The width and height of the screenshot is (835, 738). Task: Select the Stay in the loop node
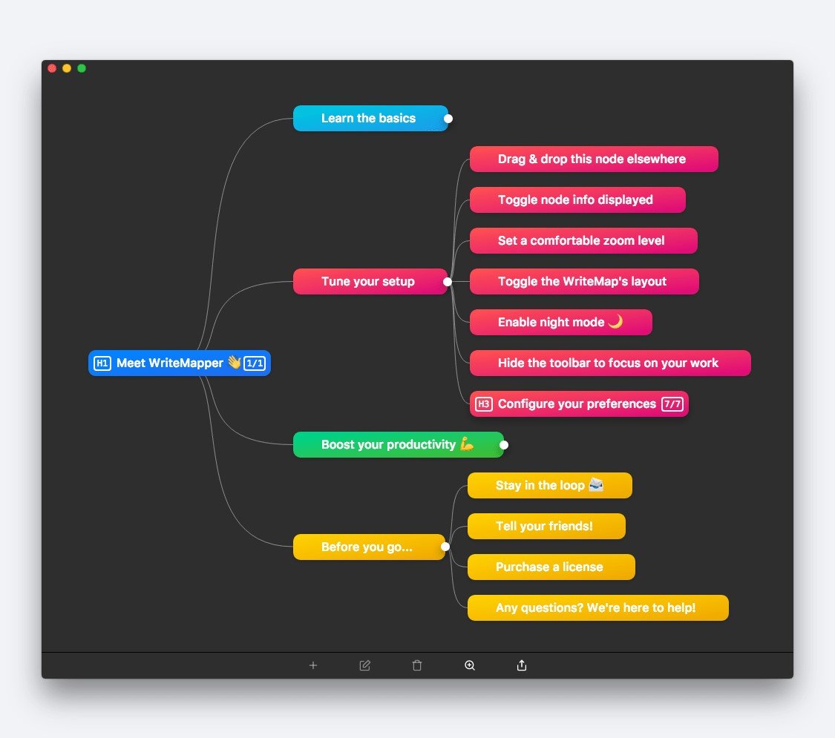click(549, 485)
